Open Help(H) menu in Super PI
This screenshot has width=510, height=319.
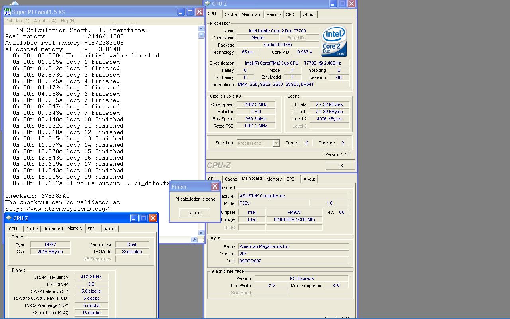click(68, 21)
